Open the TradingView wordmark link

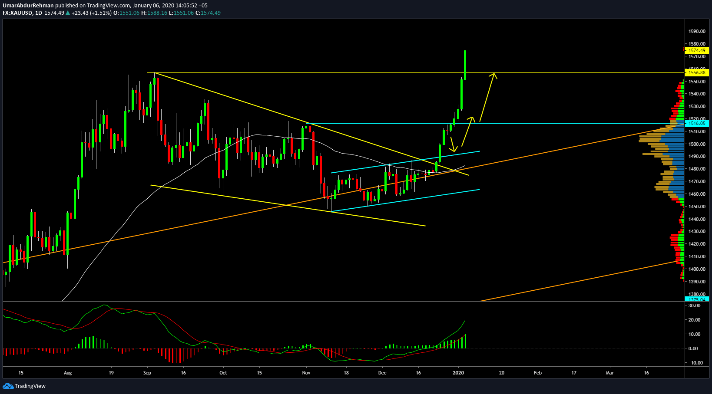(x=30, y=386)
